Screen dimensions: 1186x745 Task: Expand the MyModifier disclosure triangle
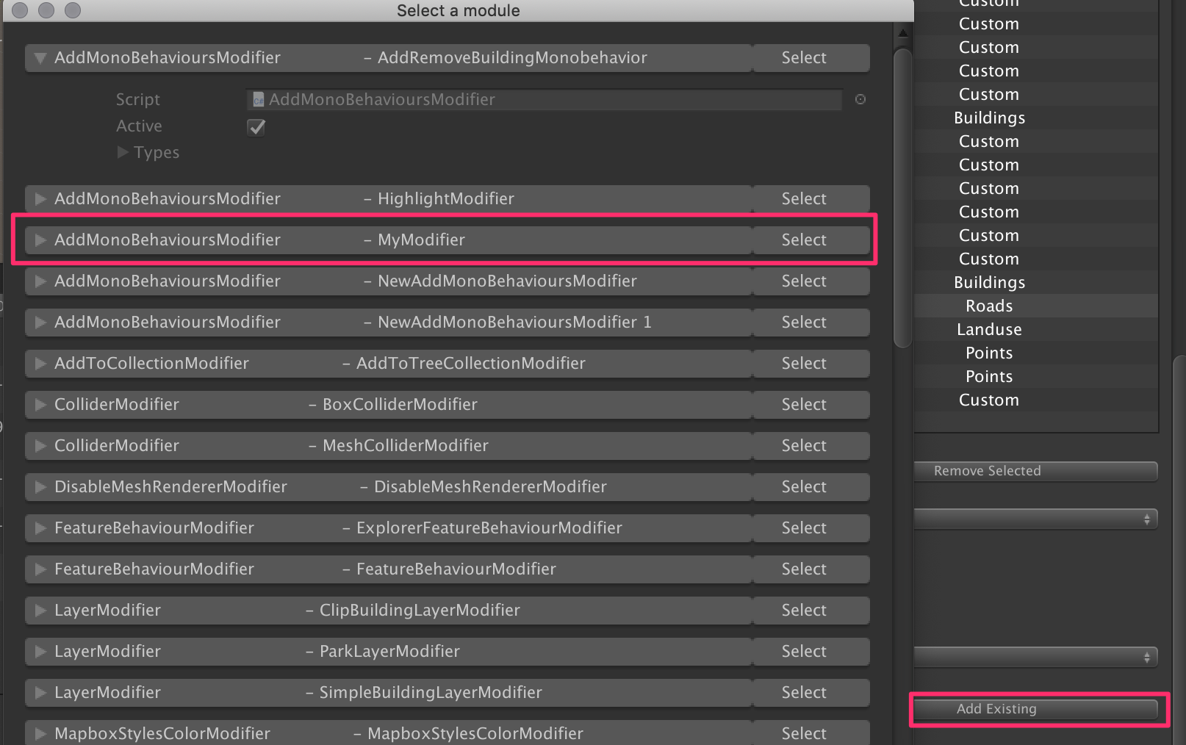pyautogui.click(x=40, y=240)
